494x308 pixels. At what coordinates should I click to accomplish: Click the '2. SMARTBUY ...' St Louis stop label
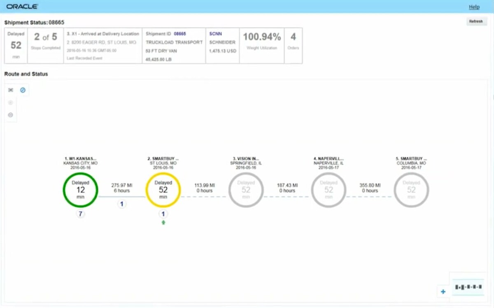(x=163, y=159)
